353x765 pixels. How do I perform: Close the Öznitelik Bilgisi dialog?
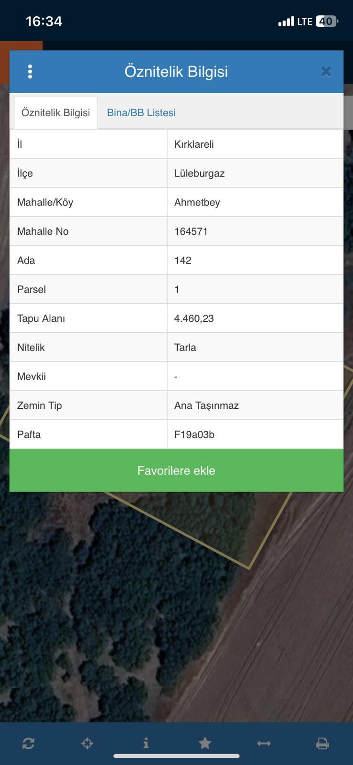(x=326, y=72)
